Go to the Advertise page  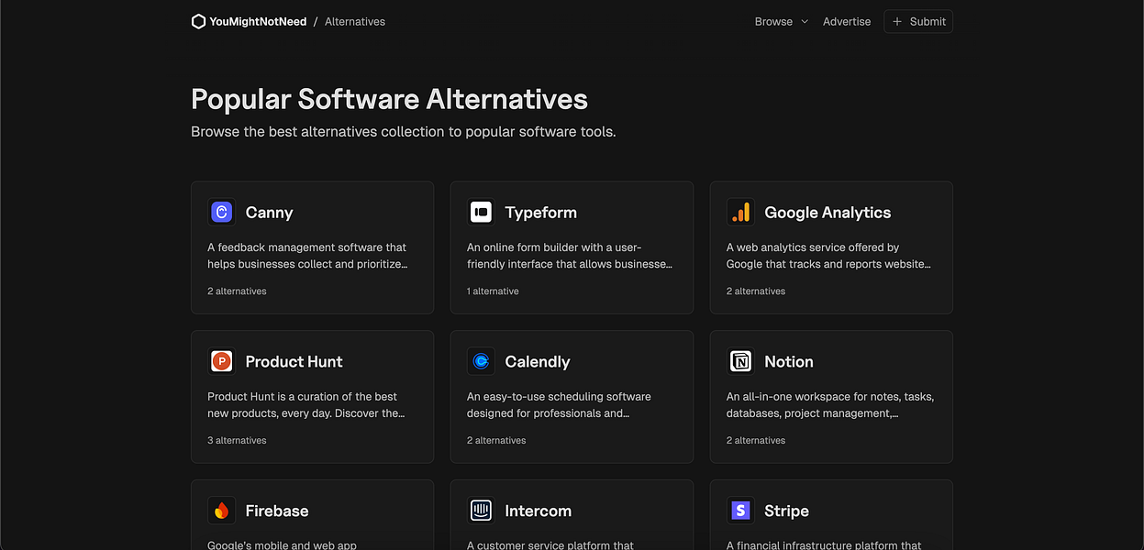tap(847, 21)
